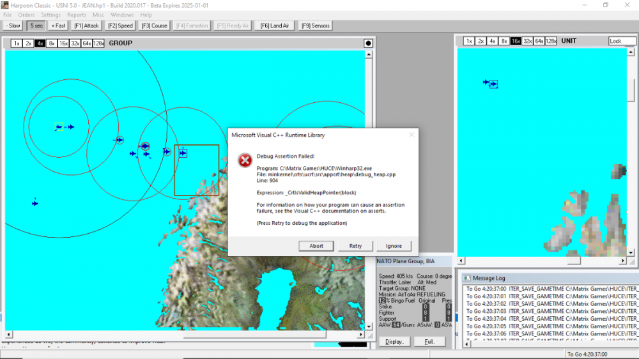Click the Group map scroll down arrow

[369, 326]
